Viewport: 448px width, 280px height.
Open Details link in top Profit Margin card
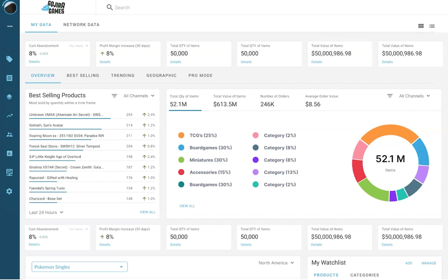[x=105, y=62]
